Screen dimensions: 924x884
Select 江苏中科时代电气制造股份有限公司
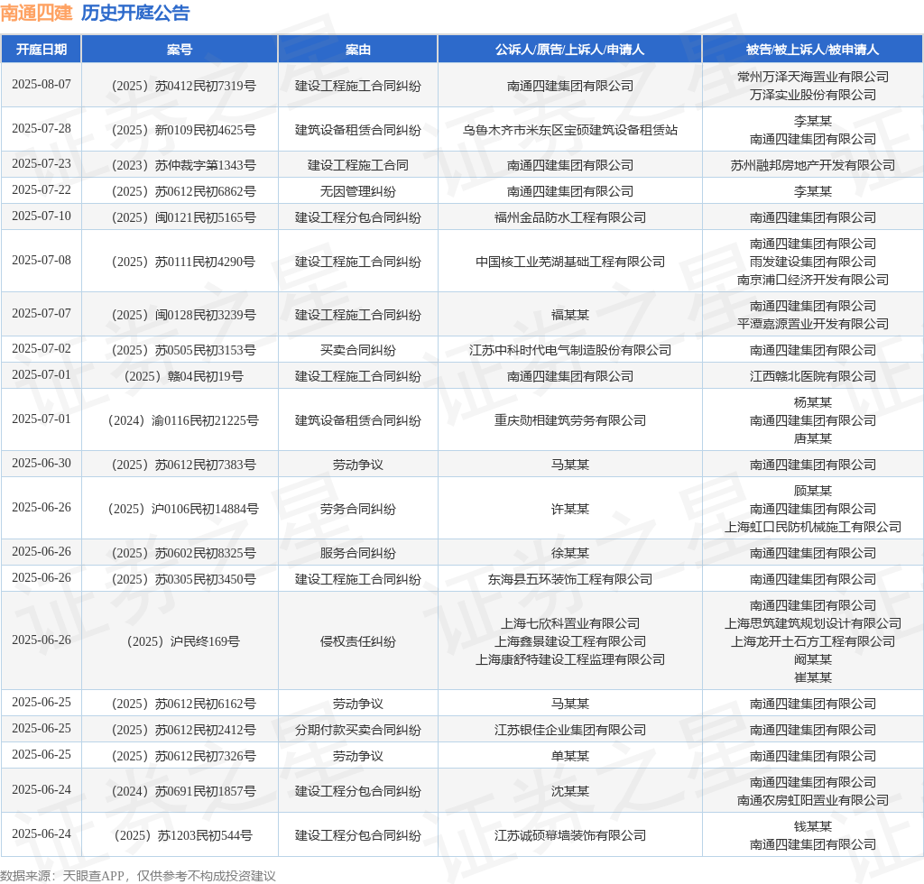(x=570, y=350)
